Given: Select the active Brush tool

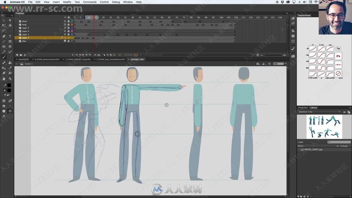Looking at the screenshot, I should (x=4, y=57).
